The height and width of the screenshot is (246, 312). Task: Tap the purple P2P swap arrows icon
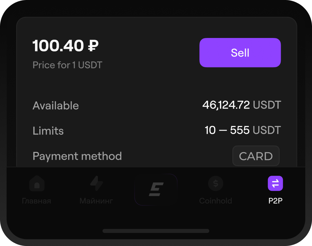tap(275, 183)
